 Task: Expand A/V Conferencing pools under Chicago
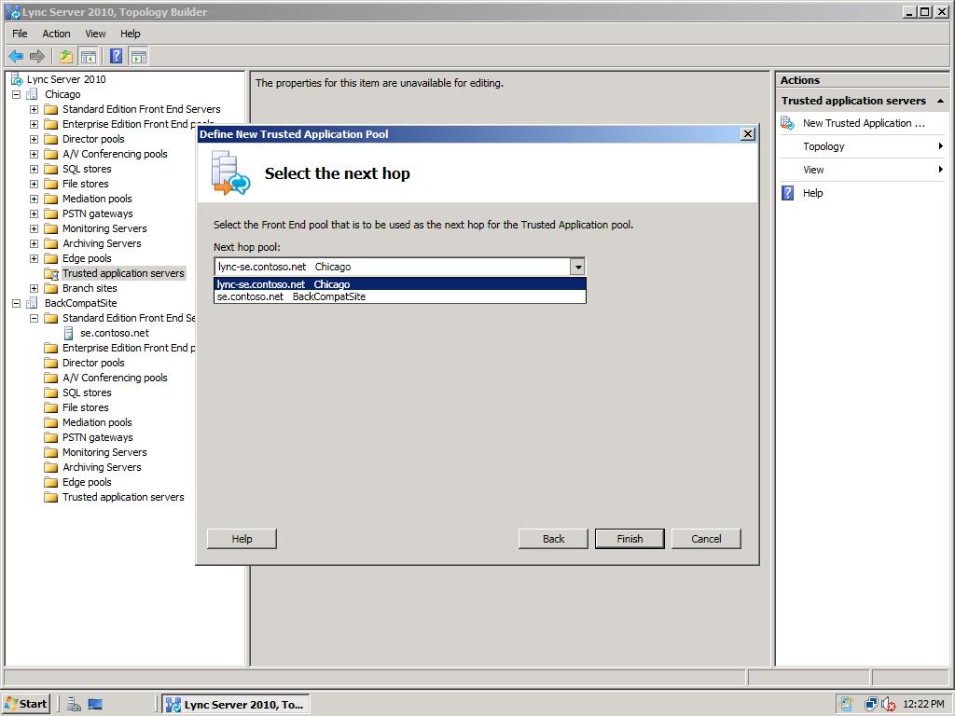[35, 154]
